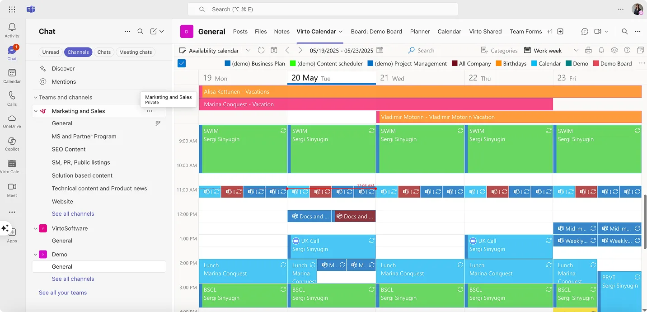Refresh the Virto Calendar view

click(261, 50)
